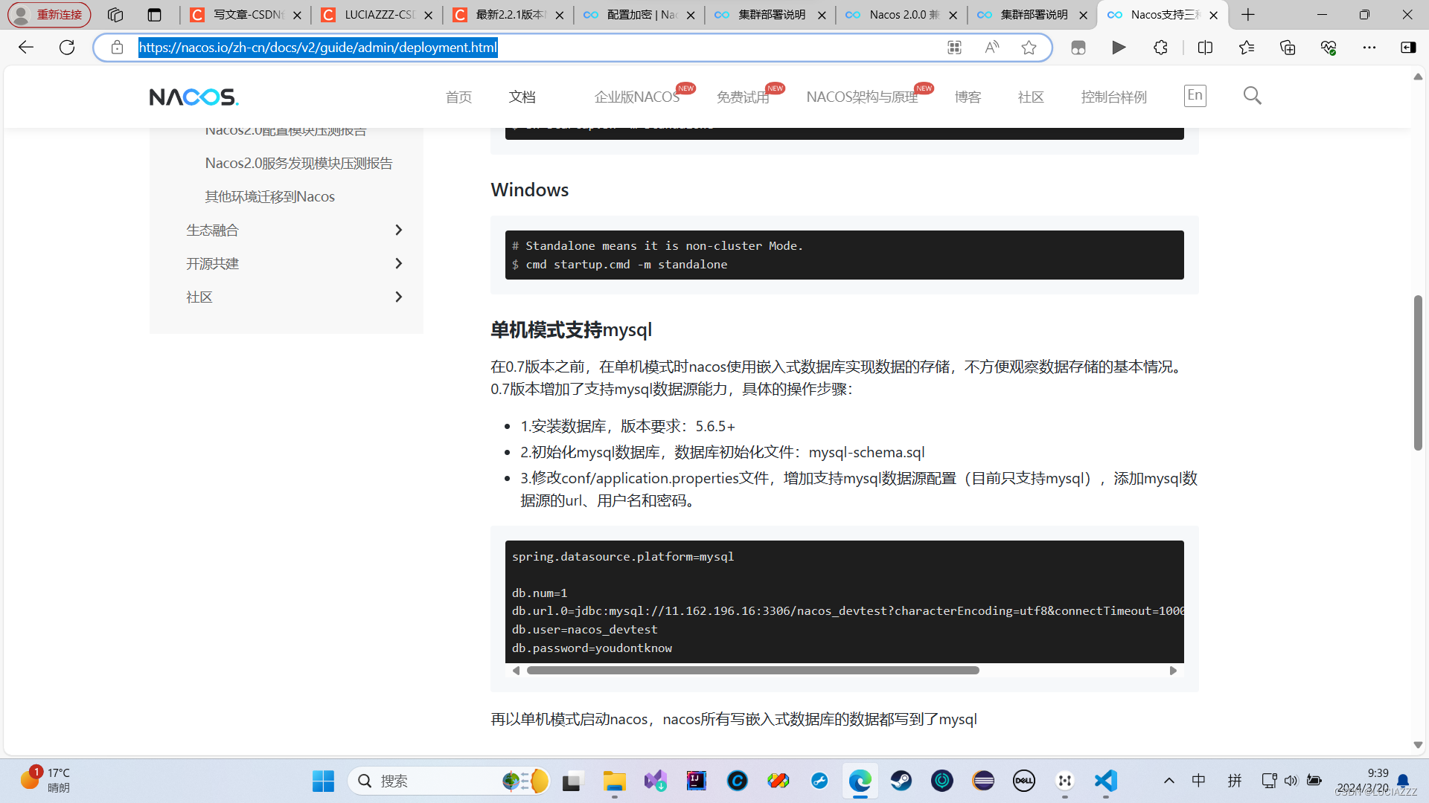Viewport: 1429px width, 803px height.
Task: Click the page vertical scrollbar thumb
Action: 1418,373
